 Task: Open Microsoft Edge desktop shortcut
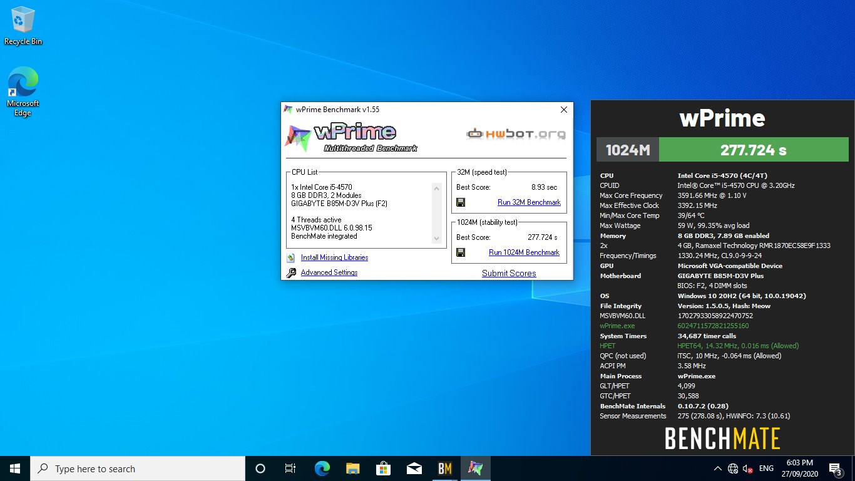coord(23,92)
